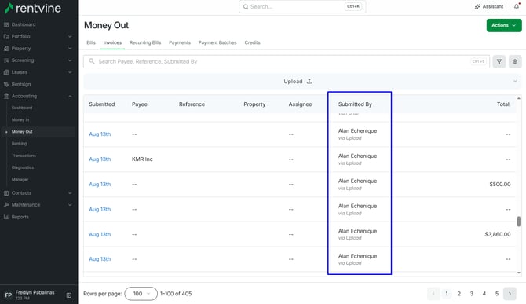
Task: Open the Payments tab
Action: (180, 42)
